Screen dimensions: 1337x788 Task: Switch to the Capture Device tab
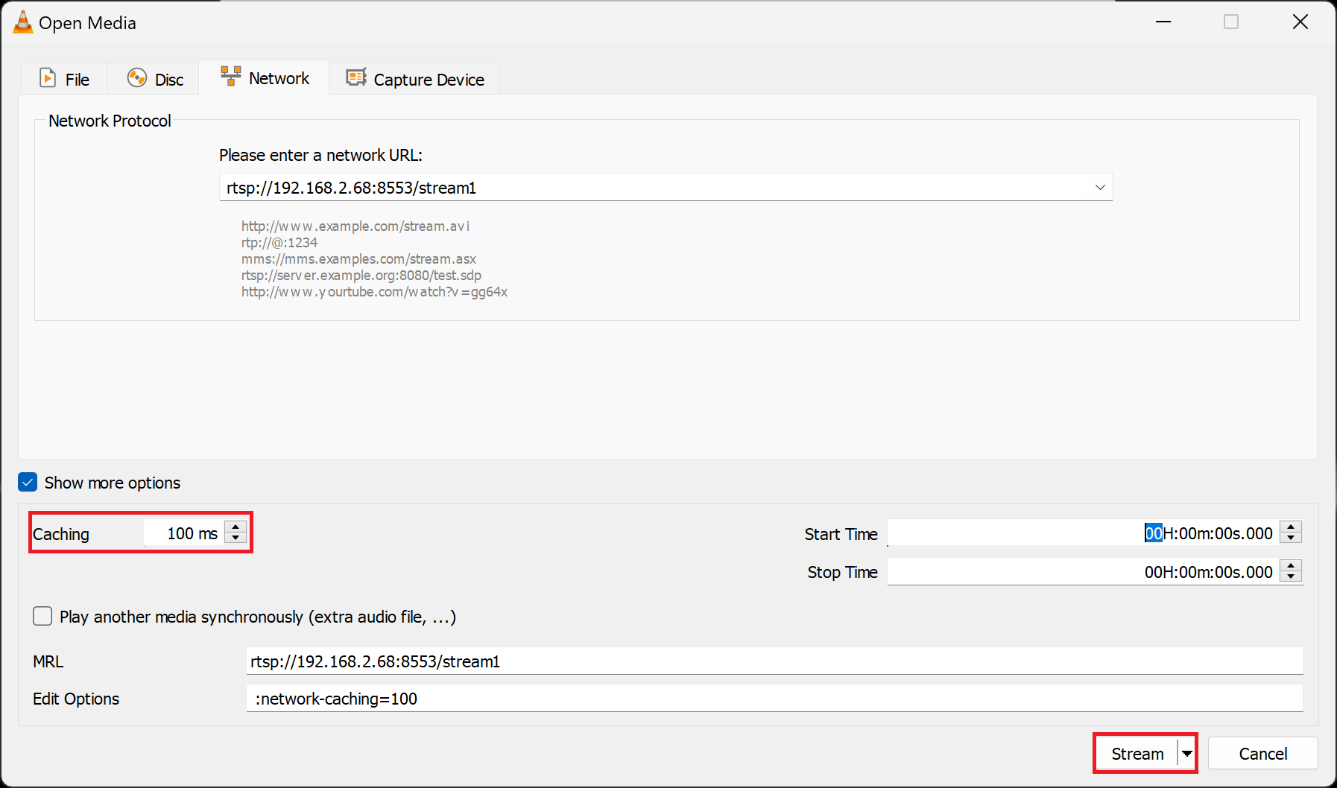coord(415,79)
